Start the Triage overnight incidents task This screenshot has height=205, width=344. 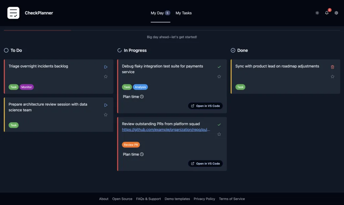pyautogui.click(x=105, y=67)
